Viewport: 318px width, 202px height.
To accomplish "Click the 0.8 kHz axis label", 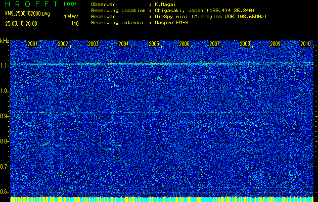I will pyautogui.click(x=4, y=141).
